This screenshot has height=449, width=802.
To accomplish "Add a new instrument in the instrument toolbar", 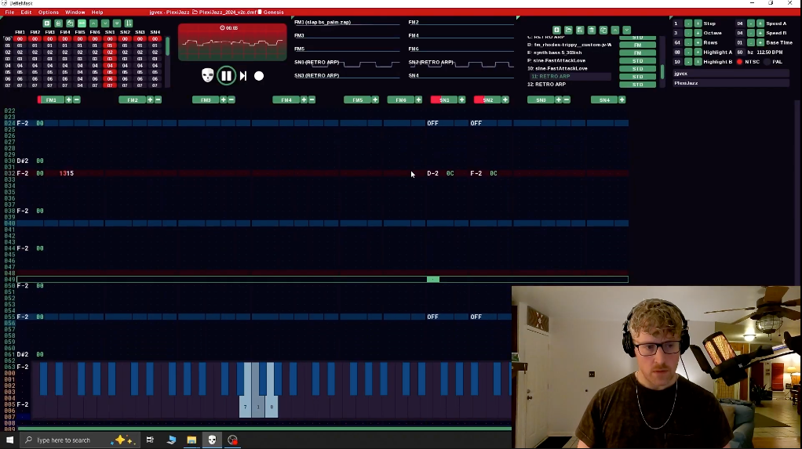I will 556,30.
